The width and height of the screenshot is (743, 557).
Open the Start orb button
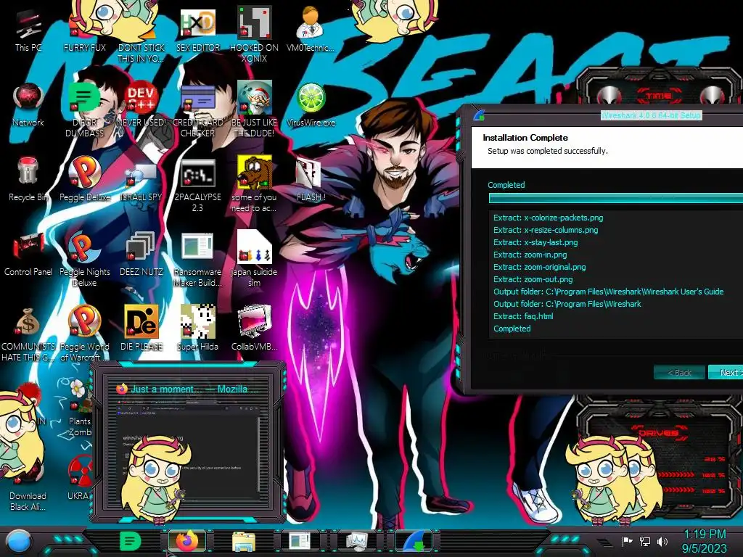[x=19, y=542]
